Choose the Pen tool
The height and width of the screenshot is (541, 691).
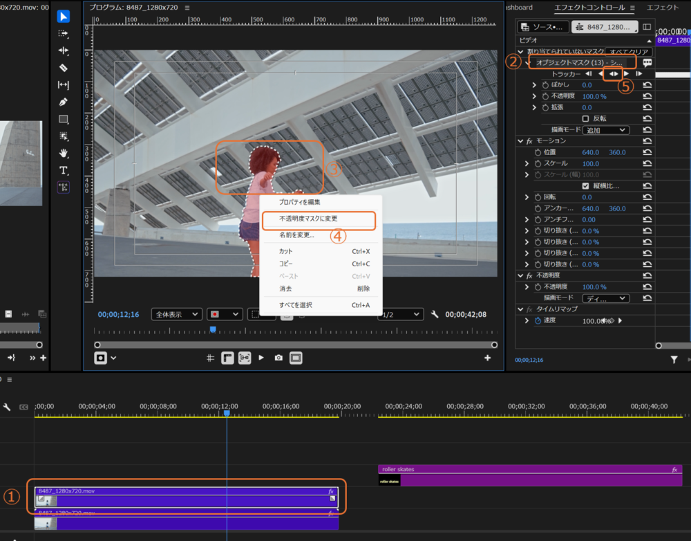coord(64,102)
